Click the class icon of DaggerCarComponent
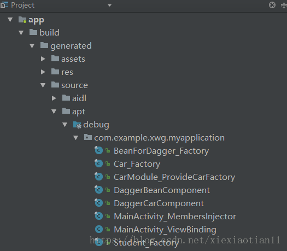This screenshot has width=287, height=251. click(98, 203)
